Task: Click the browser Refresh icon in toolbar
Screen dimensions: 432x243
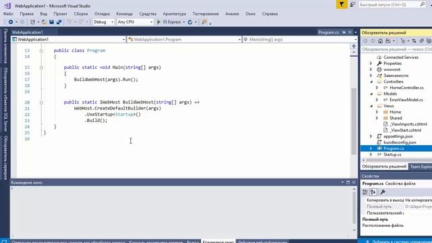Action: point(190,22)
